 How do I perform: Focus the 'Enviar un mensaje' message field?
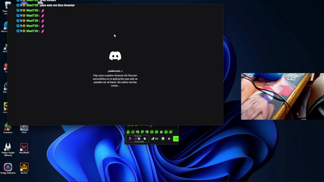137,139
